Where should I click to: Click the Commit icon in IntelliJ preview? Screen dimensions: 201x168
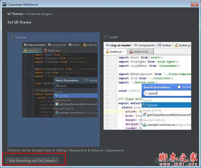point(145,105)
